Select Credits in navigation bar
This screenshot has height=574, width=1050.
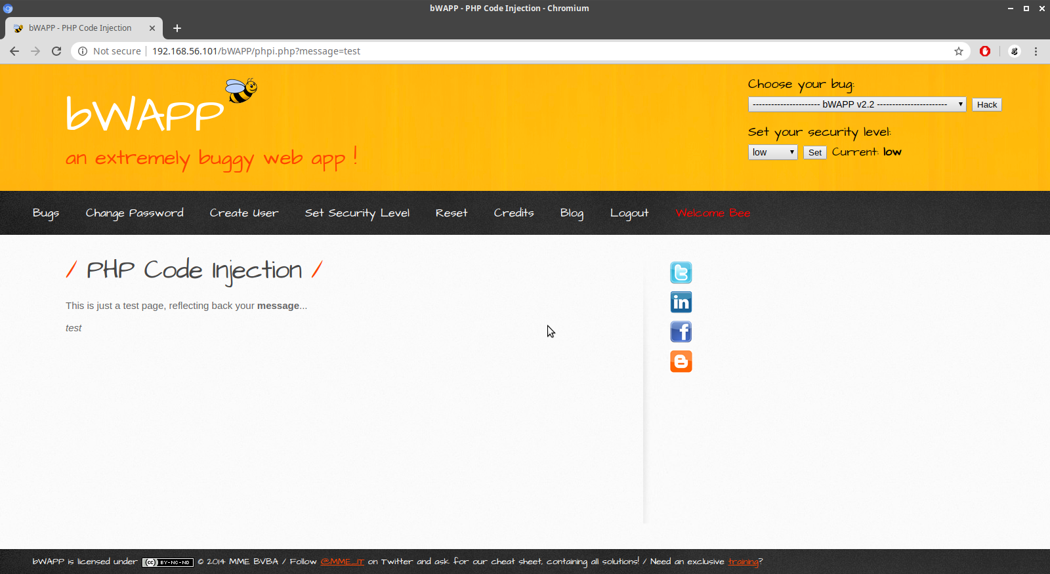514,213
